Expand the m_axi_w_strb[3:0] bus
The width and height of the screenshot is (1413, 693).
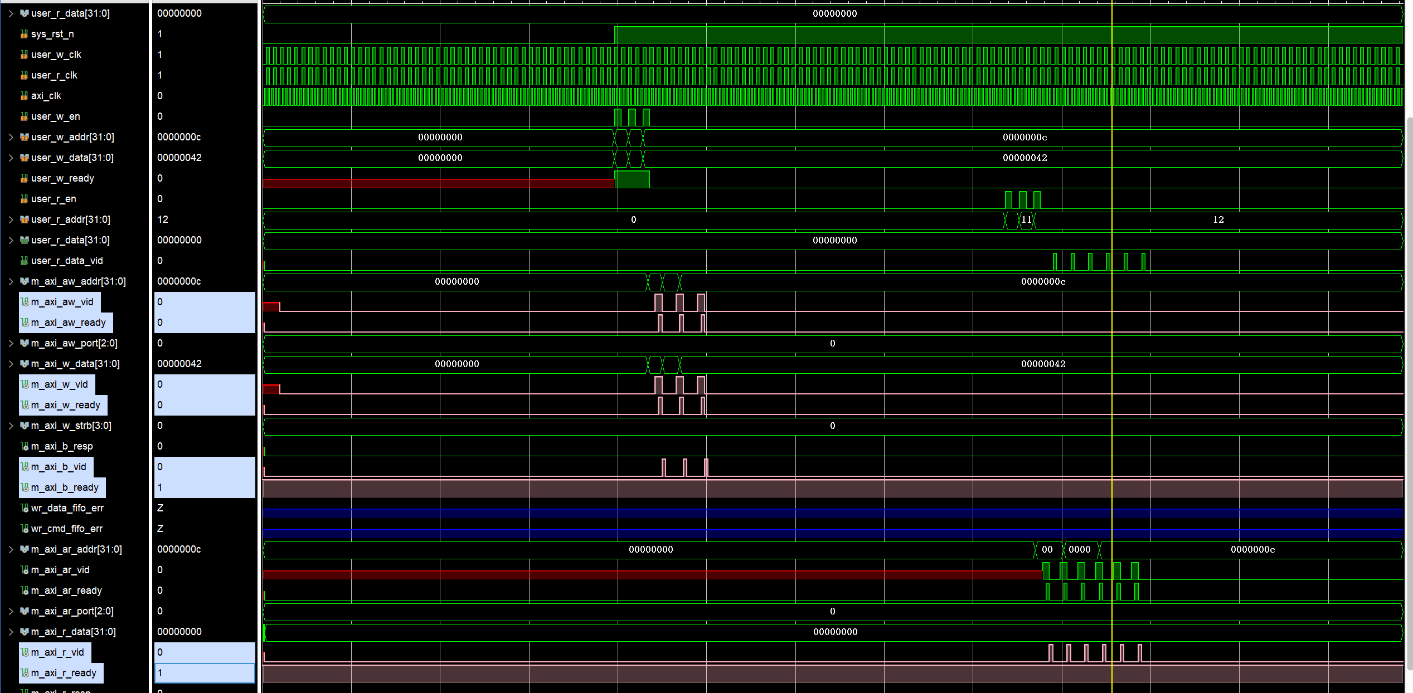coord(11,426)
